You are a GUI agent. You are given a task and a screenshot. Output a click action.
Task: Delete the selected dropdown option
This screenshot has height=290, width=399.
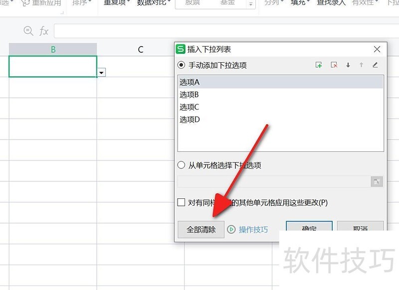tap(335, 65)
